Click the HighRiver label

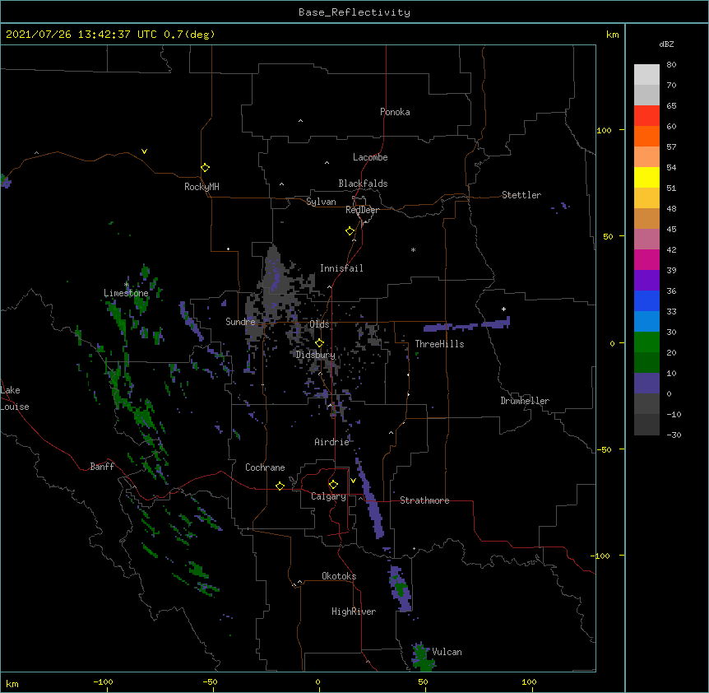(353, 612)
